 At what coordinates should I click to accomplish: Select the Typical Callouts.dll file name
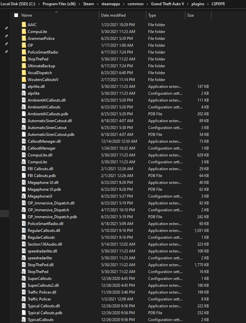click(44, 306)
